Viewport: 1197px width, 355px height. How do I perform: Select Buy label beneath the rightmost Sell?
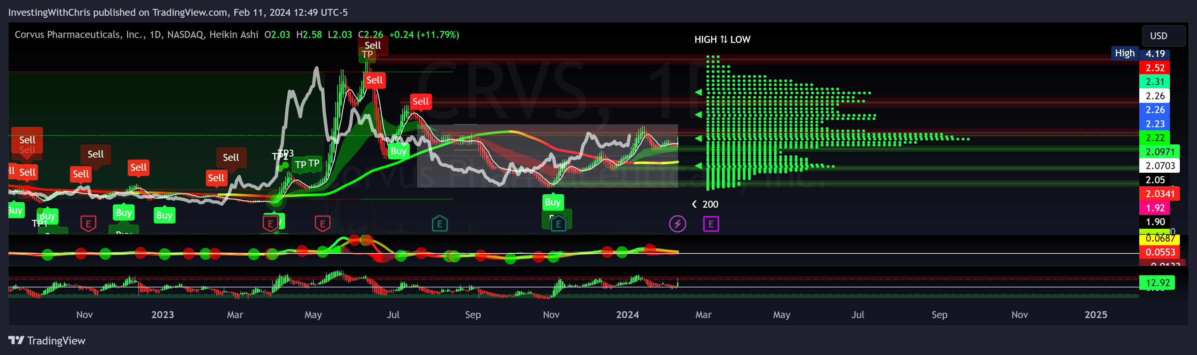coord(399,151)
